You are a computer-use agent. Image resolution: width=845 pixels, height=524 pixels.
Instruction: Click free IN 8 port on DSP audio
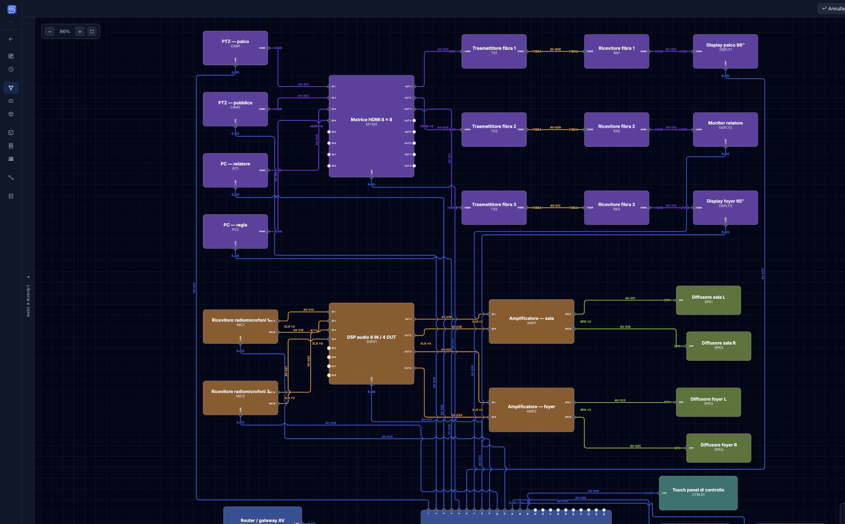[x=329, y=375]
